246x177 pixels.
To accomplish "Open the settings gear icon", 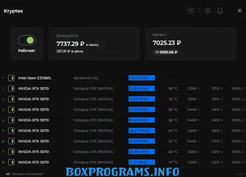I will pos(208,11).
